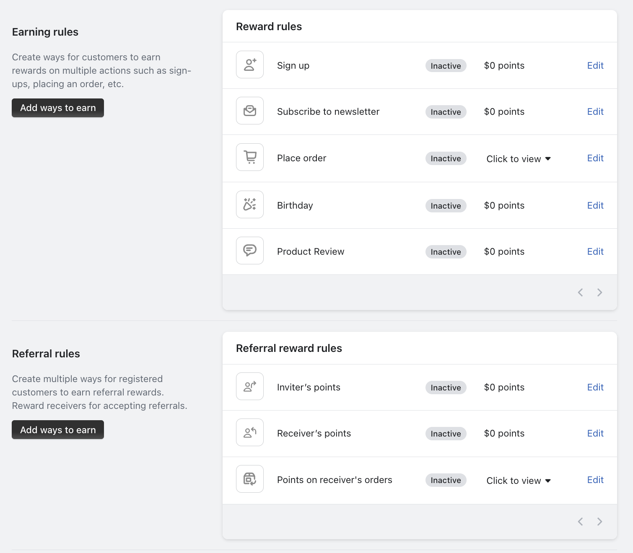Click the Sign up person-plus icon
This screenshot has height=553, width=633.
[250, 65]
